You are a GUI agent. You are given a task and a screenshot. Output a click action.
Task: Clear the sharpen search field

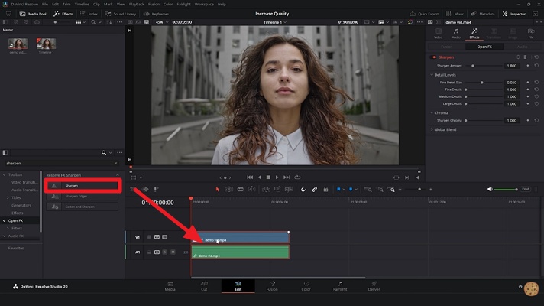[116, 163]
